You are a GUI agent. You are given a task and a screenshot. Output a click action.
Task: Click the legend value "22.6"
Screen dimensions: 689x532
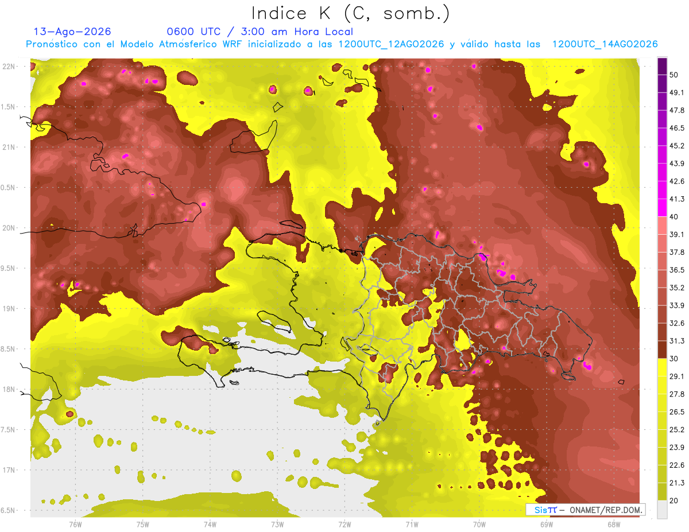(677, 465)
